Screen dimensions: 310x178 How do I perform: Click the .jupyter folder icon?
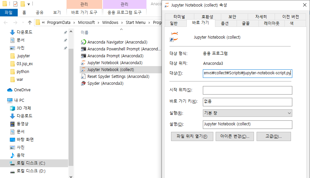point(12,56)
